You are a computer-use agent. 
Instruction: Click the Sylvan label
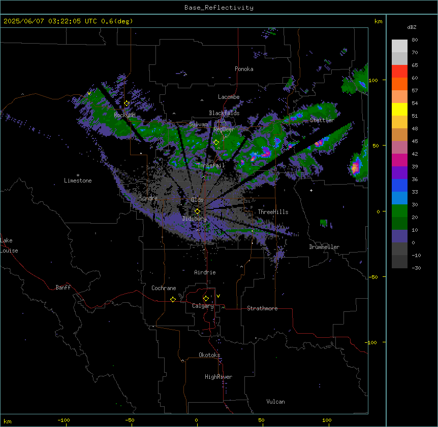(198, 124)
